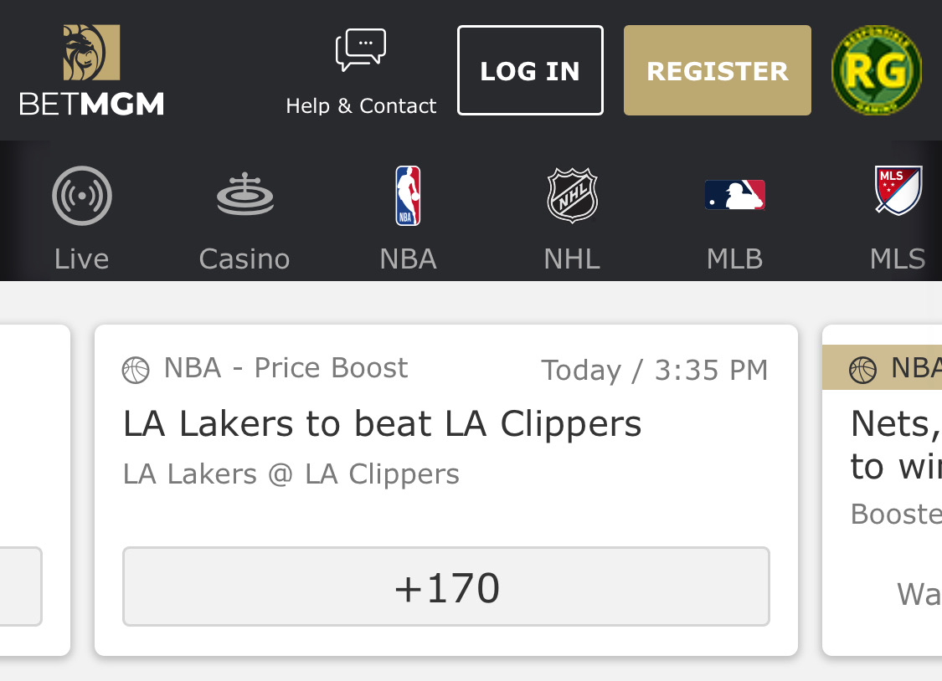Open the Casino tab label
This screenshot has height=681, width=942.
point(245,259)
